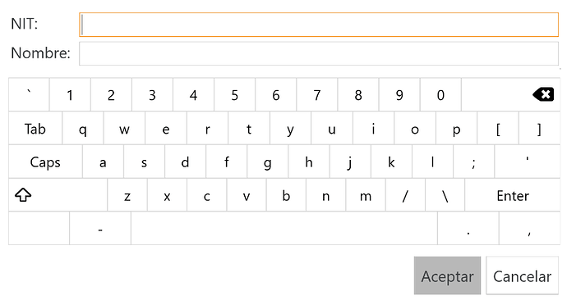The image size is (567, 305).
Task: Tap the left bracket key
Action: (498, 129)
